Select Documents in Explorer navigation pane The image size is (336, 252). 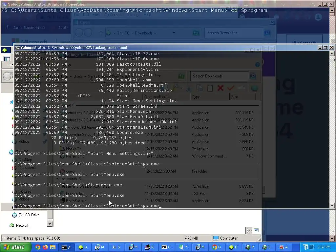pyautogui.click(x=28, y=168)
